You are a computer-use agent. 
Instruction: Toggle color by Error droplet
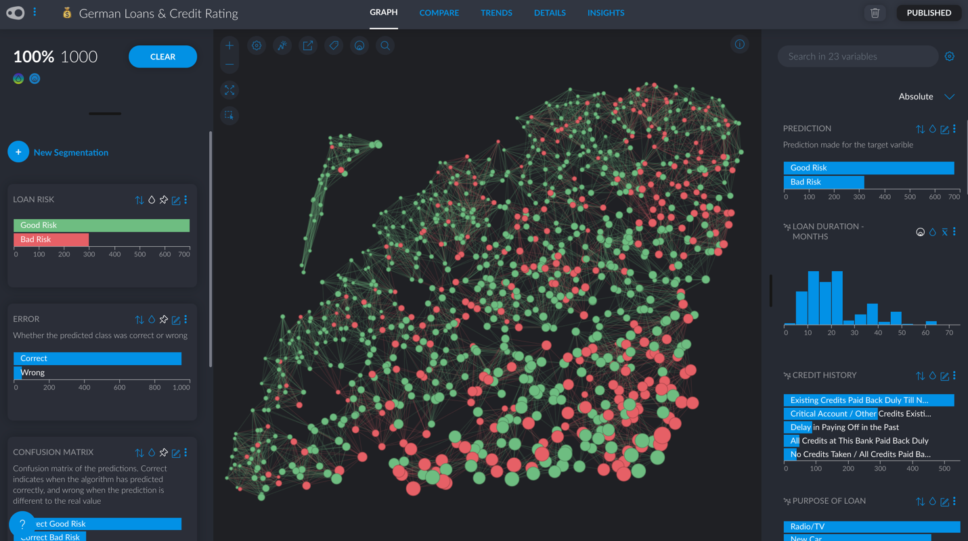point(152,320)
